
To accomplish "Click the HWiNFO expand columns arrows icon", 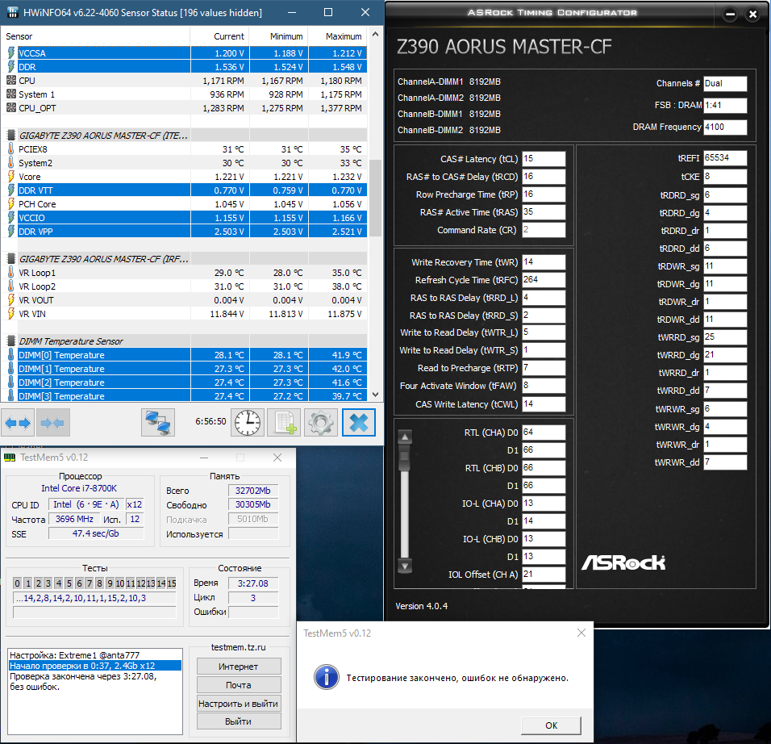I will [x=18, y=423].
